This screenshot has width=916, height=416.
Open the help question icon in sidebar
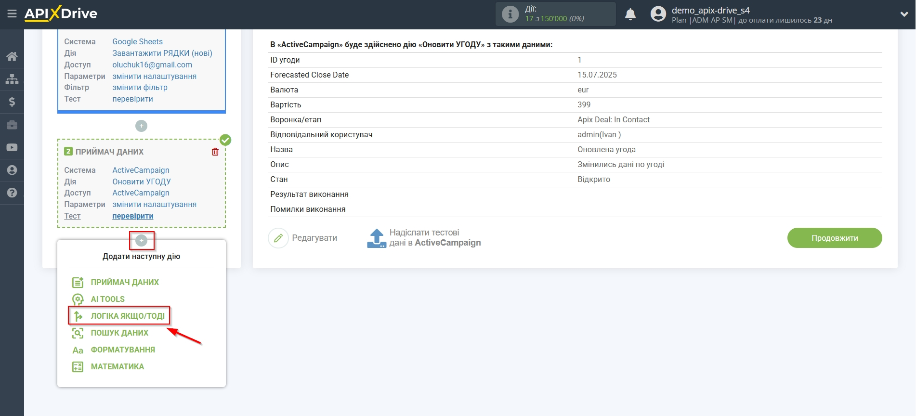click(12, 193)
